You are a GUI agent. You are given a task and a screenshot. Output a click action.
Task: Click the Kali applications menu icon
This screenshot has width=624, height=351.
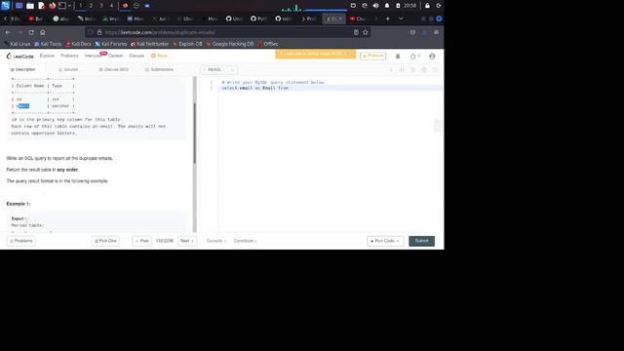point(5,6)
